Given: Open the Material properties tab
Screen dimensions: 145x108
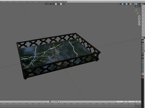Looking at the screenshot, I should (143, 74).
